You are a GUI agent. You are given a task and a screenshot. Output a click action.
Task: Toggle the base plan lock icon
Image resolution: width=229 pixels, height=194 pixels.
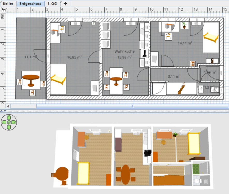3,10
